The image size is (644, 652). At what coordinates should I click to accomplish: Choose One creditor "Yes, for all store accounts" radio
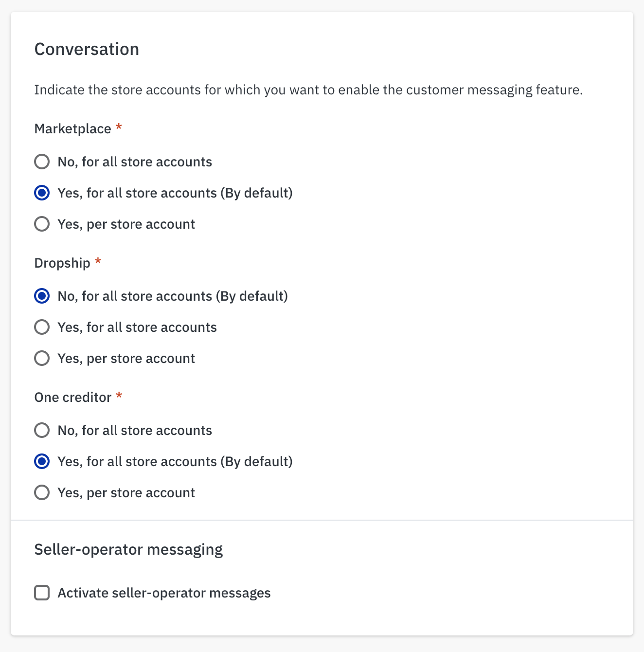(42, 462)
